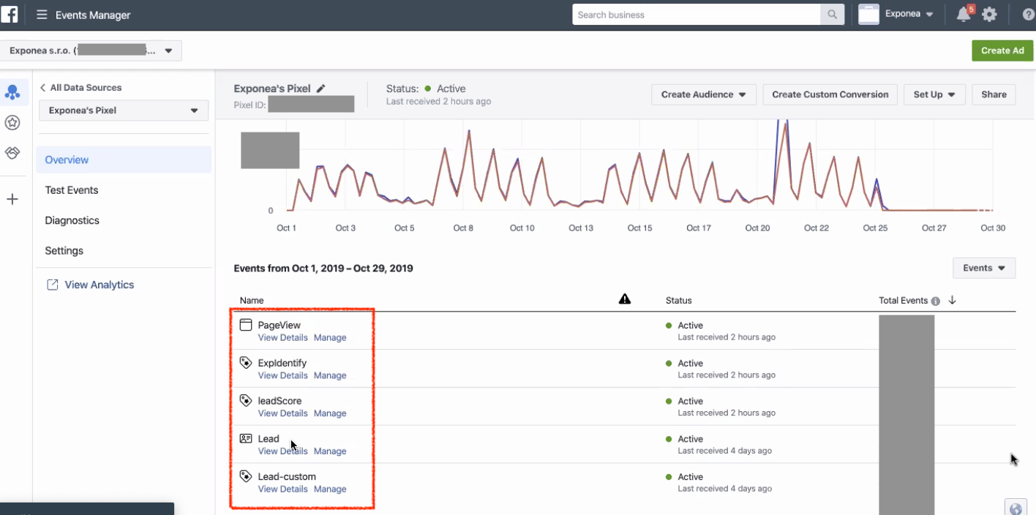Open Settings in the left menu
1036x515 pixels.
(x=64, y=251)
